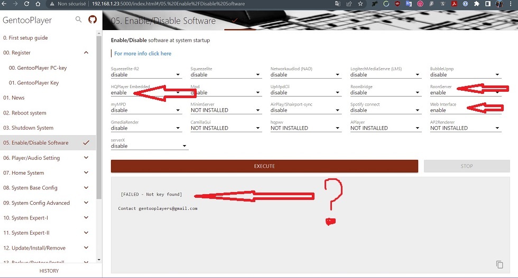Open the HISTORY panel button
Screen dimensions: 518x278
[x=49, y=271]
